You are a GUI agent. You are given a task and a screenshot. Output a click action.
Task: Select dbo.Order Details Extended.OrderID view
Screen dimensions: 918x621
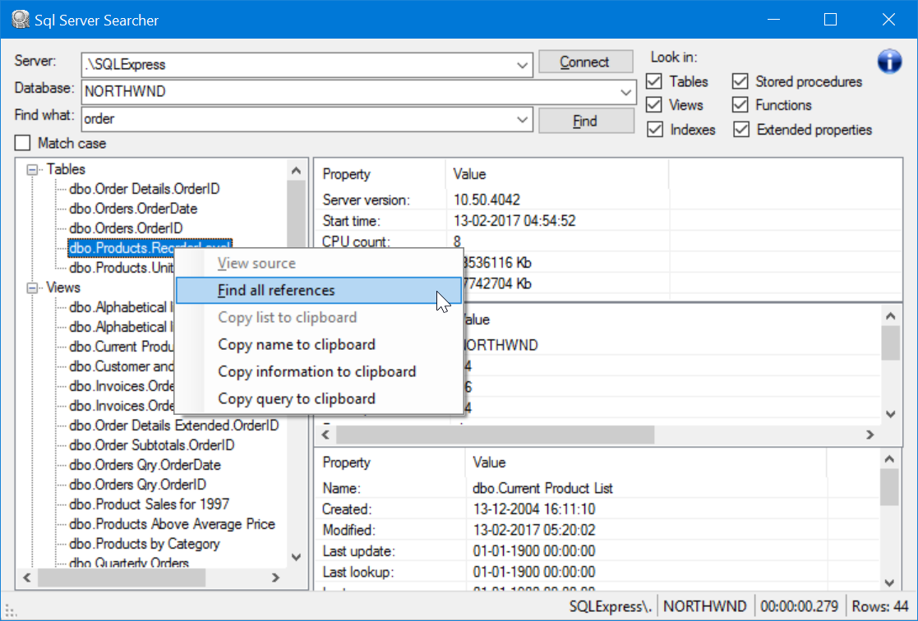[174, 425]
